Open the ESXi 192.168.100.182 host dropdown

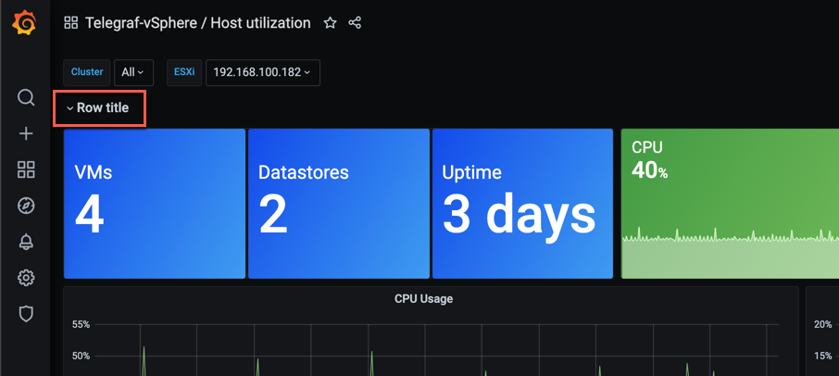pos(263,72)
